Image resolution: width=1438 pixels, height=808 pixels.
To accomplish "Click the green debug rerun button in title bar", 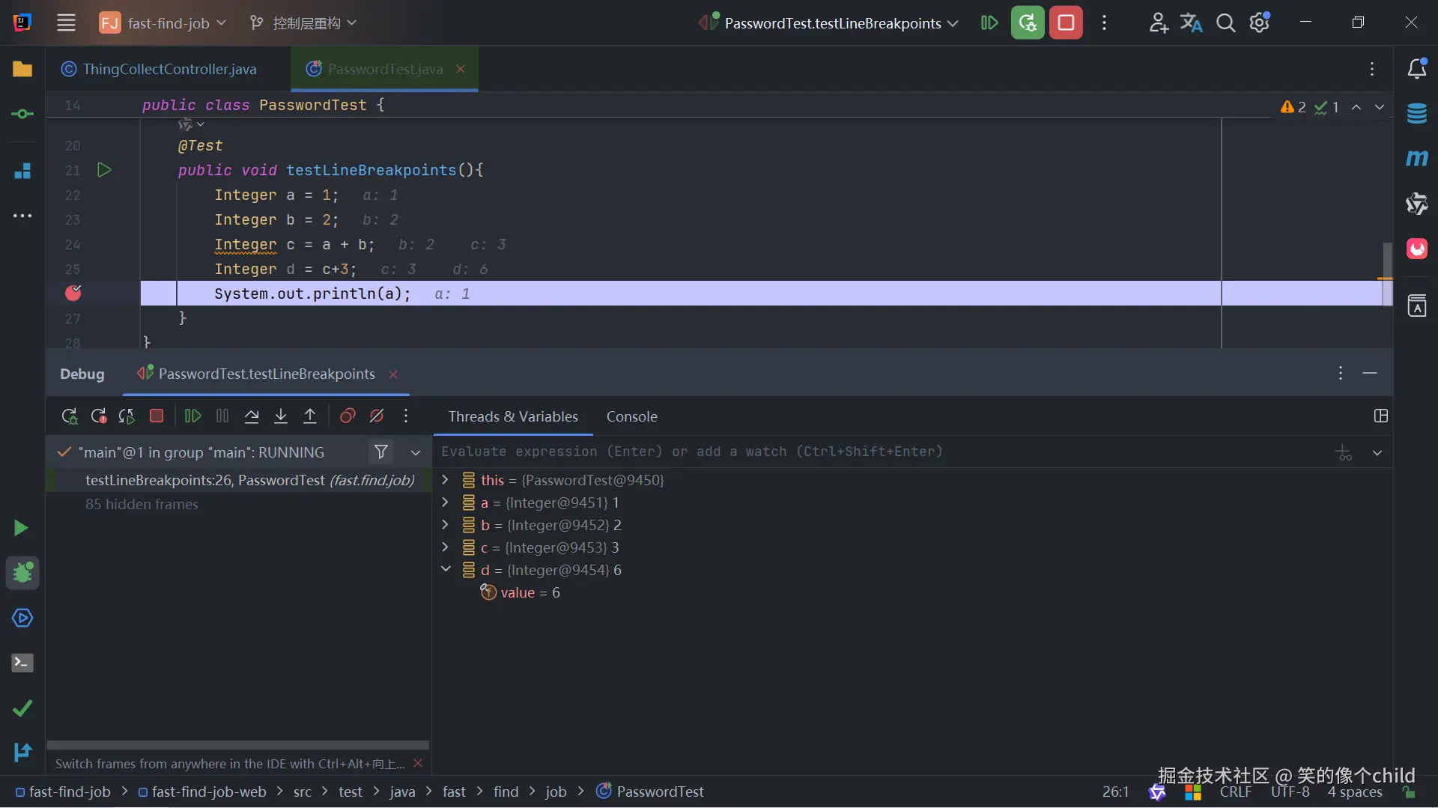I will pyautogui.click(x=1028, y=23).
